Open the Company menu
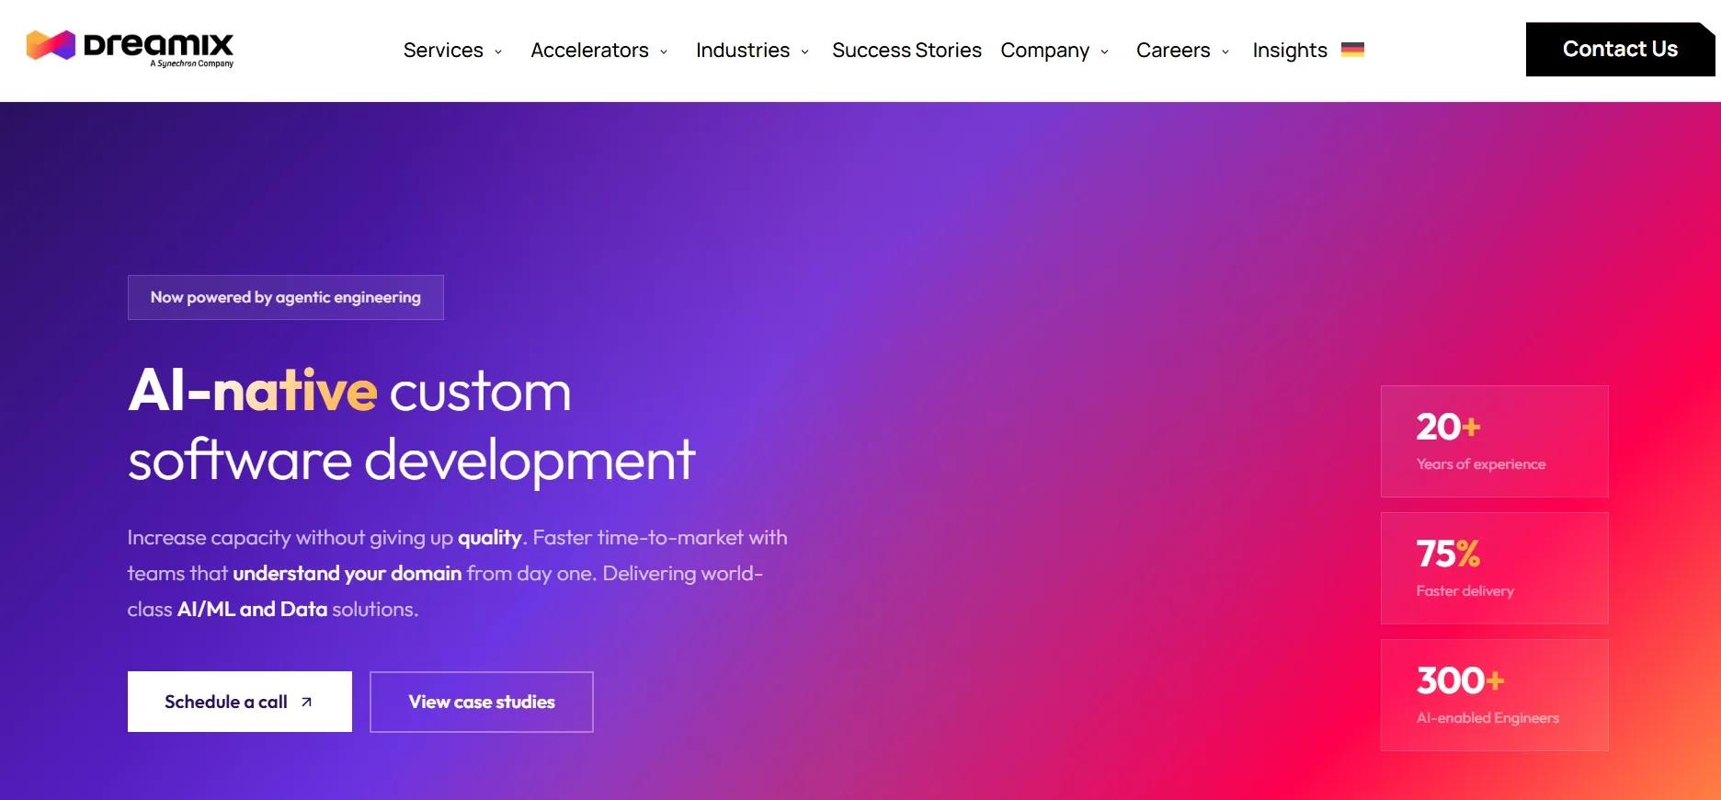1721x800 pixels. pyautogui.click(x=1044, y=50)
